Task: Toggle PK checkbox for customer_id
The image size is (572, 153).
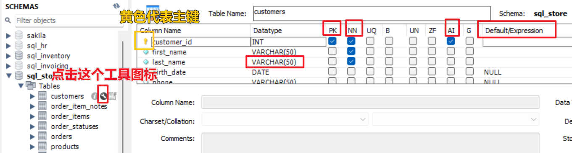Action: (x=332, y=41)
